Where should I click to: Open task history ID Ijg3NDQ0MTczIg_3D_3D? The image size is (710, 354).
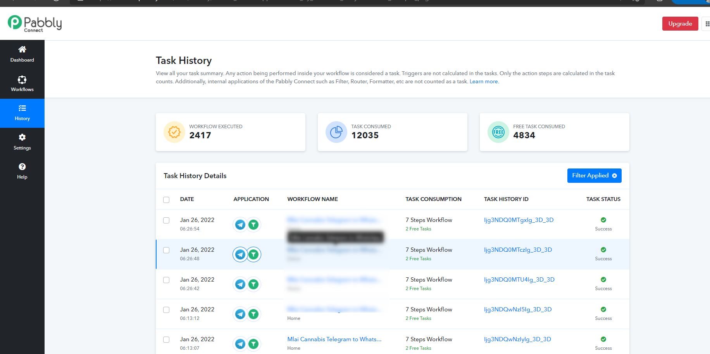point(518,250)
